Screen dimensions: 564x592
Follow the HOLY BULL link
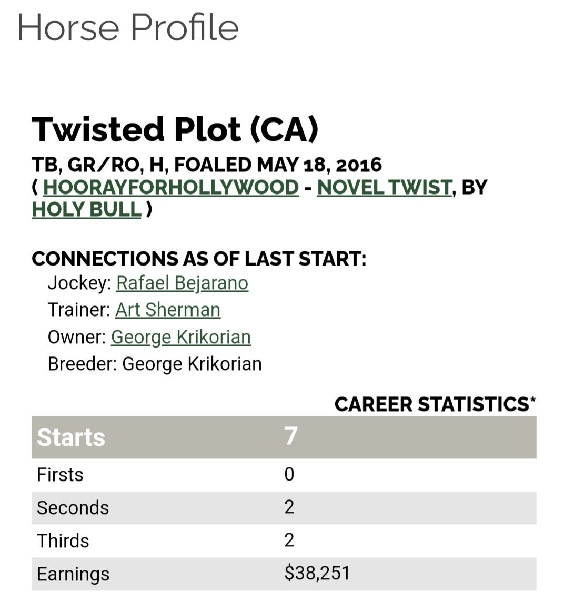86,209
